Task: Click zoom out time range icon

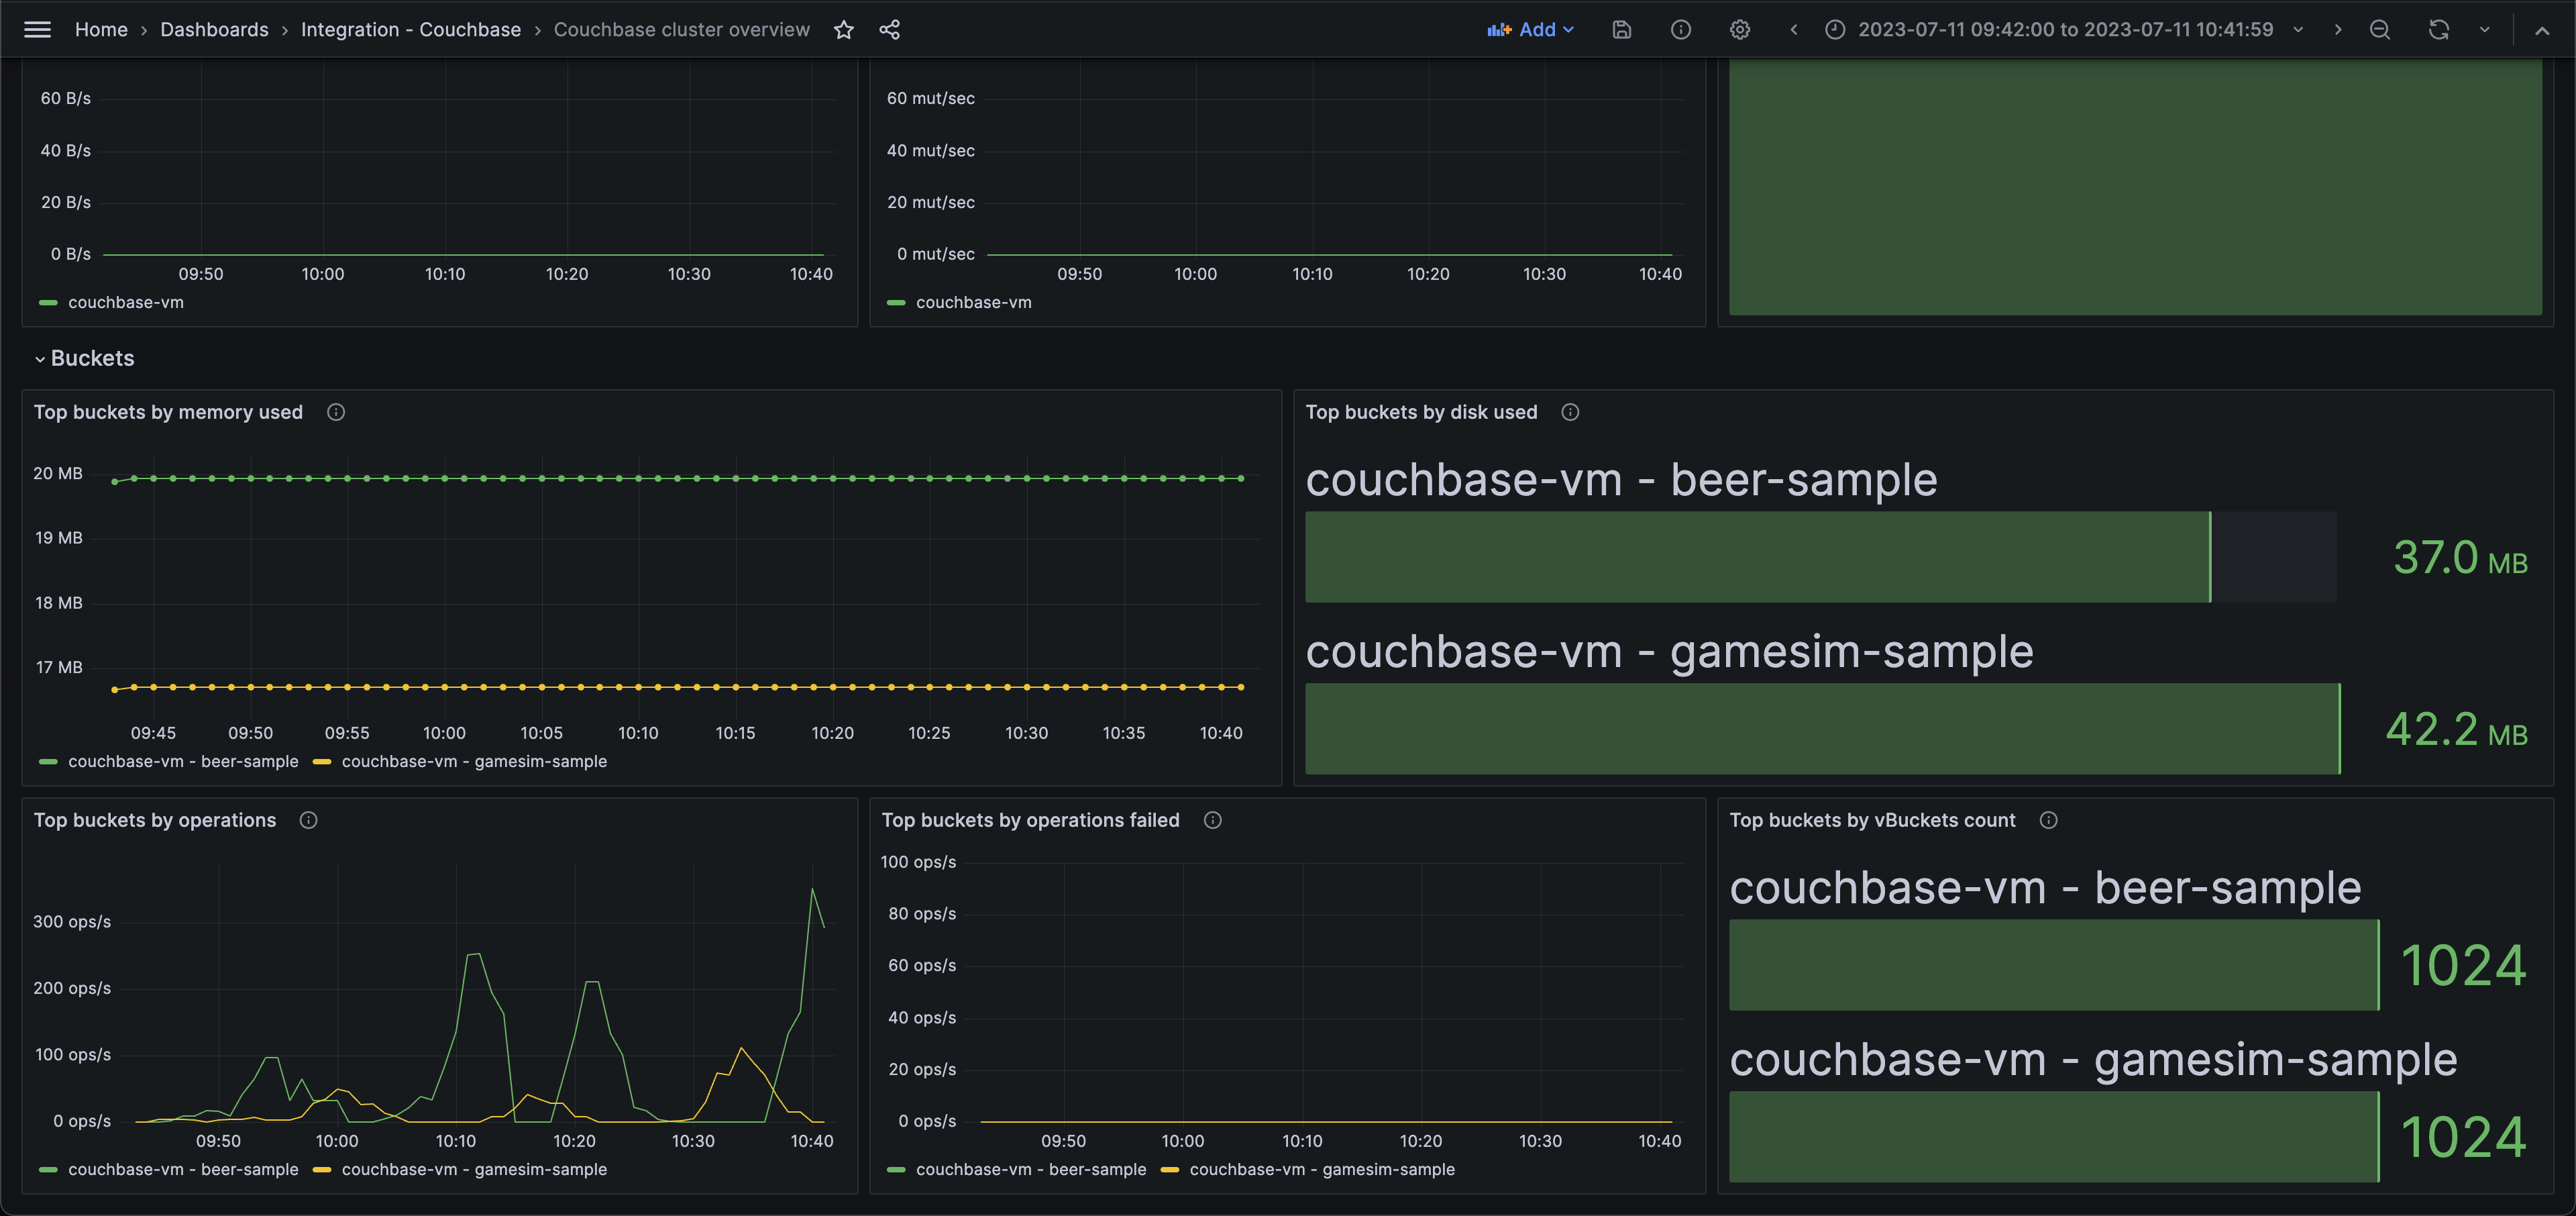Action: pos(2380,30)
